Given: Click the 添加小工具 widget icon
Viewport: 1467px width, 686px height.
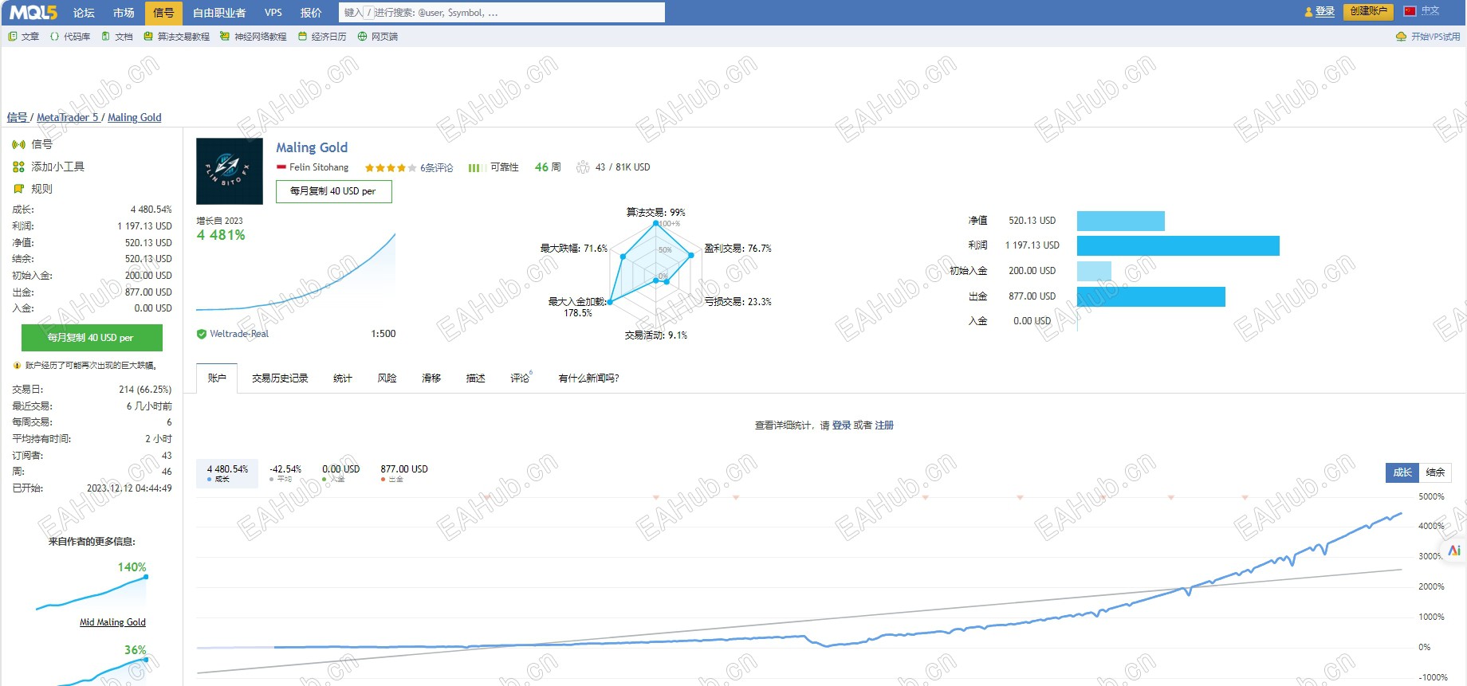Looking at the screenshot, I should [x=18, y=167].
